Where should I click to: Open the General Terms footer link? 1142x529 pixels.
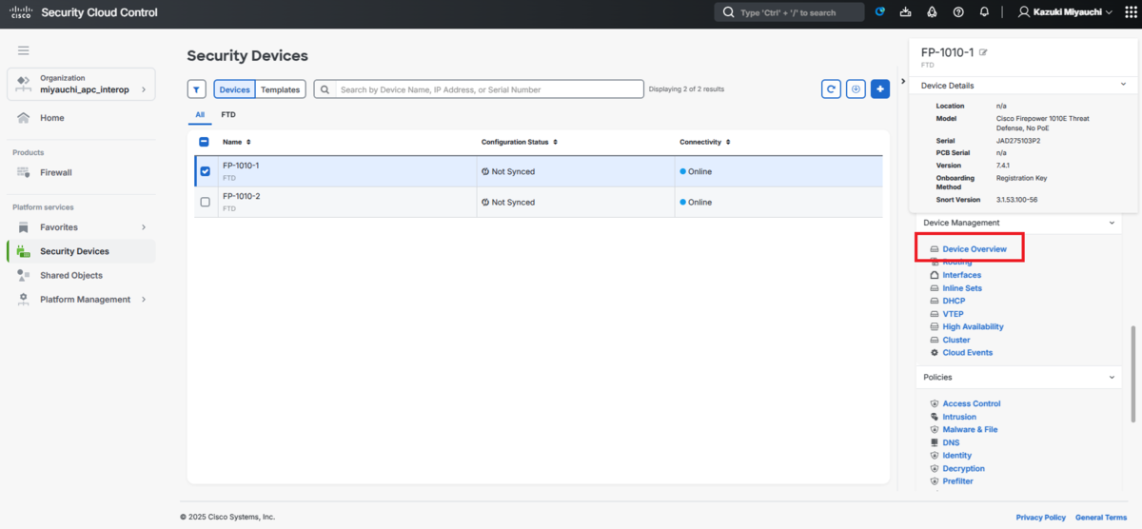1101,518
